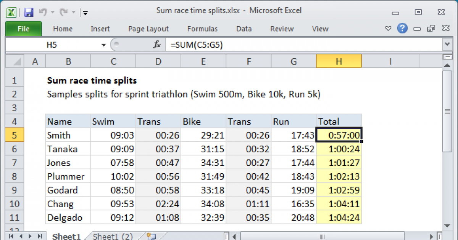This screenshot has width=458, height=240.
Task: Expand the formula bar
Action: click(447, 45)
